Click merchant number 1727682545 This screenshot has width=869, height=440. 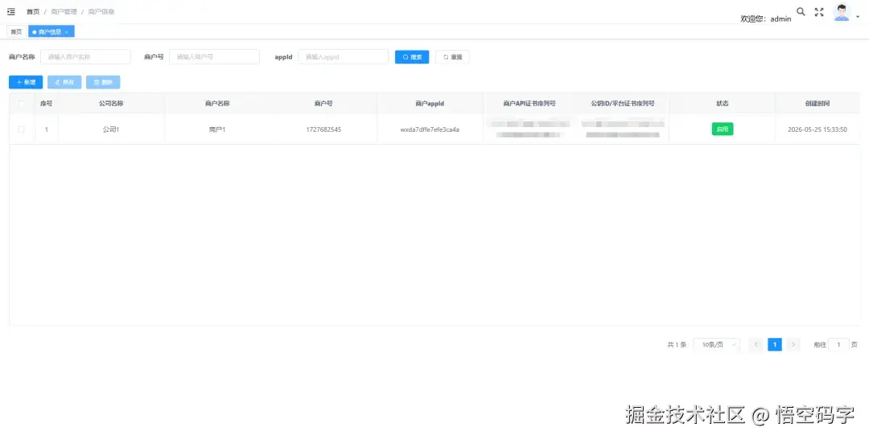(323, 130)
